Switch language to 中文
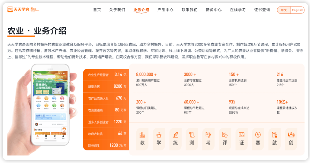310x163 pixels. click(x=284, y=10)
